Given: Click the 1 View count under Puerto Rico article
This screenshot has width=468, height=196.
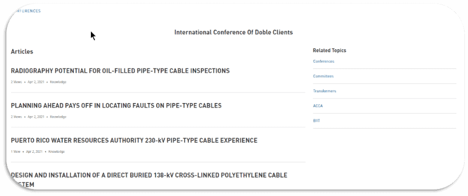Looking at the screenshot, I should (x=16, y=151).
